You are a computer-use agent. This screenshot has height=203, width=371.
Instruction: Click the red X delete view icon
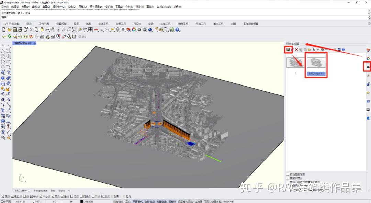click(296, 50)
